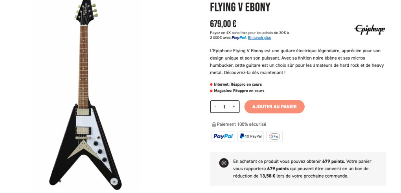Decrease quantity with the minus button

click(x=215, y=107)
